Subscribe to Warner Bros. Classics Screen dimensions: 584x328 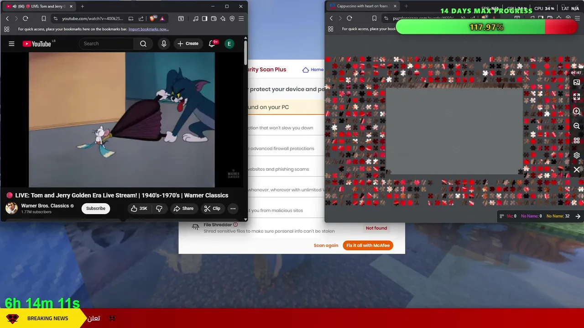pyautogui.click(x=96, y=209)
